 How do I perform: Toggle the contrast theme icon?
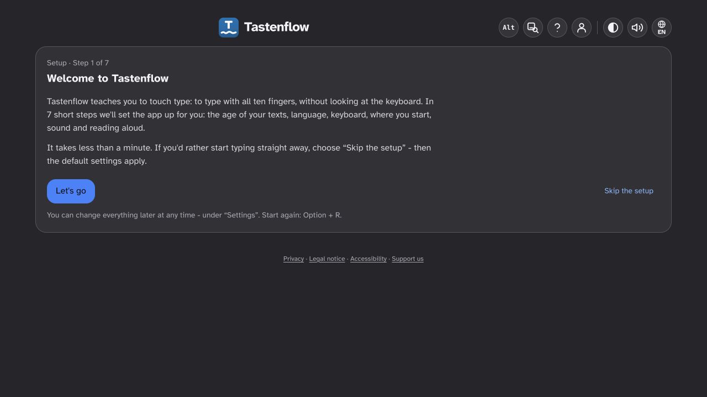613,28
